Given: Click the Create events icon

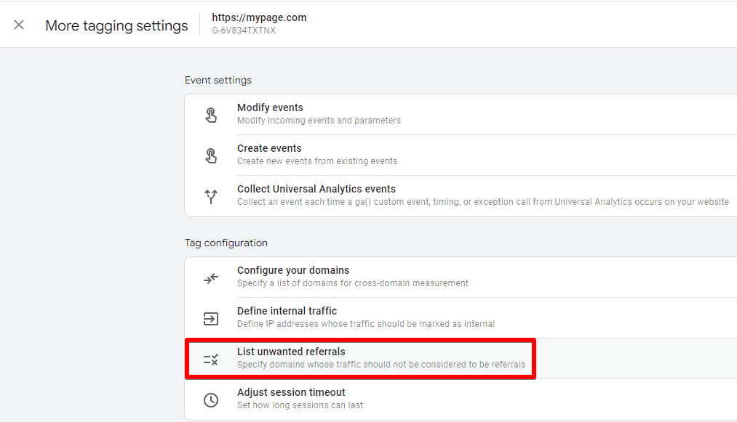Looking at the screenshot, I should coord(211,155).
